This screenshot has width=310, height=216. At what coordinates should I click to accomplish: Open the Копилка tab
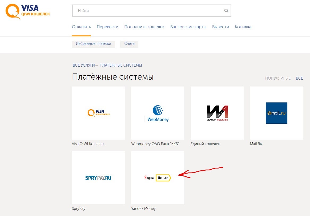[x=243, y=27]
